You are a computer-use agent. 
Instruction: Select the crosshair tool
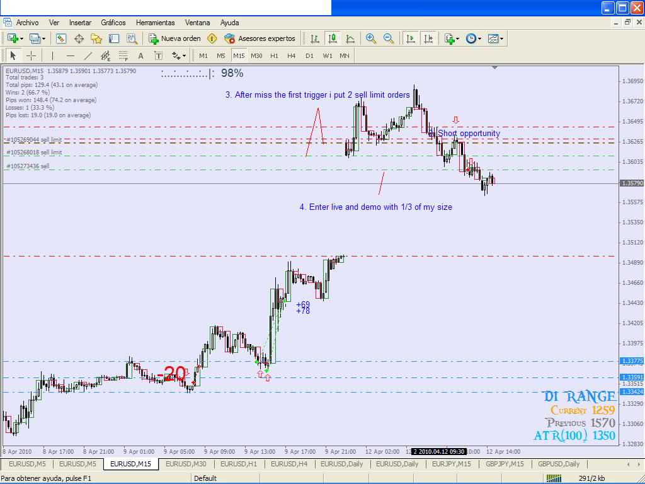click(31, 55)
